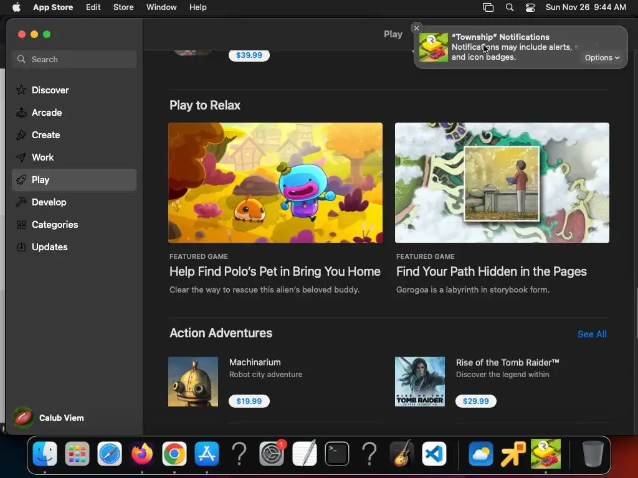638x478 pixels.
Task: Click the date and time in menu bar
Action: [586, 7]
